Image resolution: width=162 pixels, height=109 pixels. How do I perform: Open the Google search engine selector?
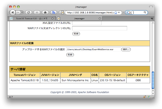point(129,12)
